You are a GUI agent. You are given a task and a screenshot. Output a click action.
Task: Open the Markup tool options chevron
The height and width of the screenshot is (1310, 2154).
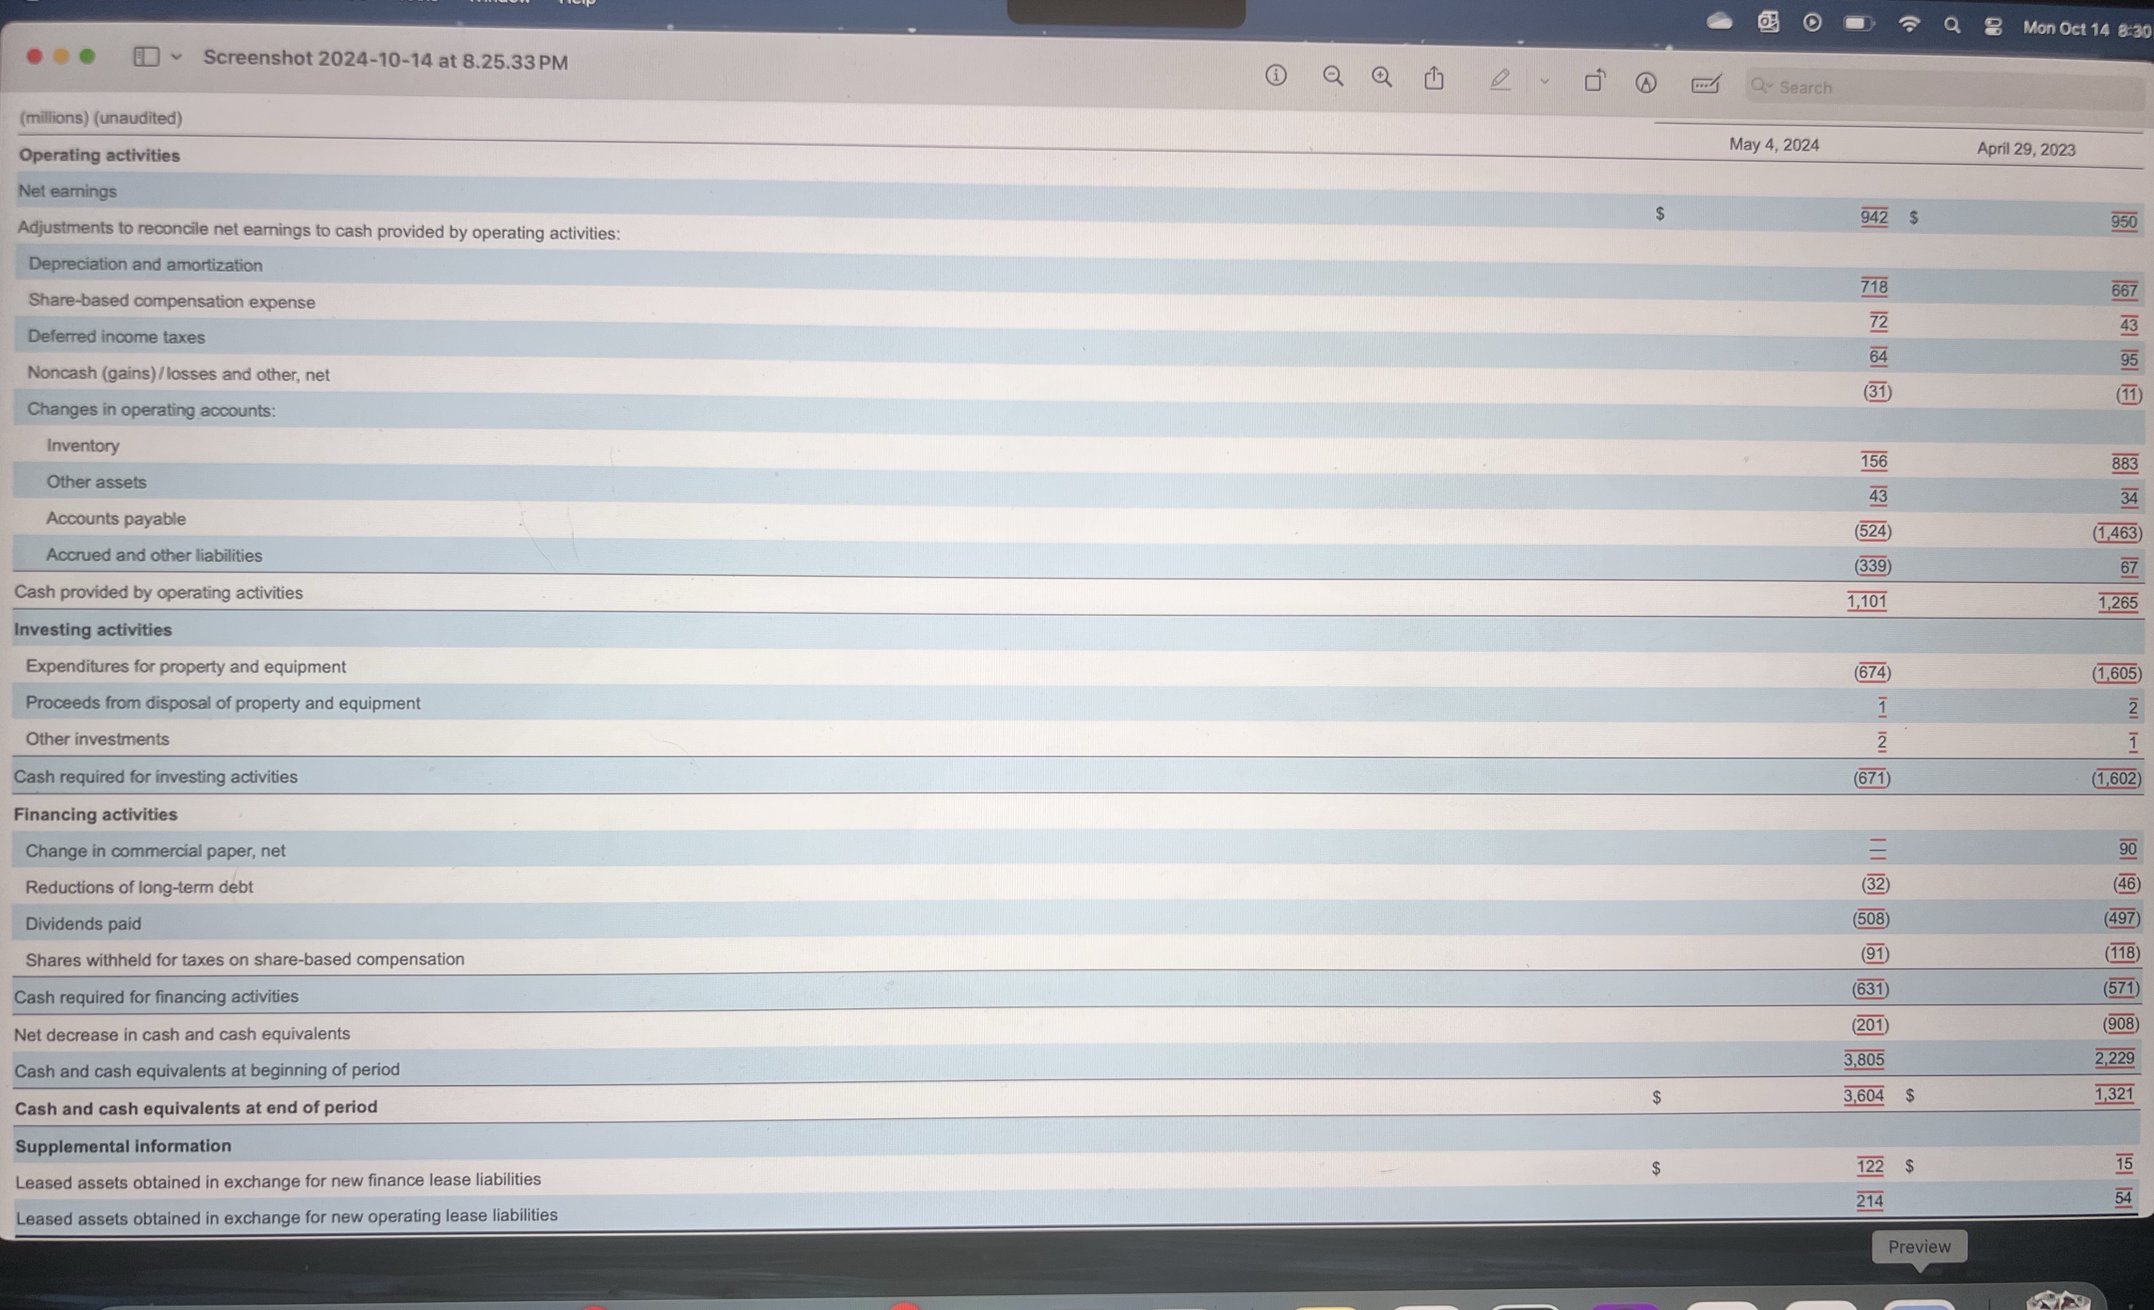pyautogui.click(x=1544, y=80)
